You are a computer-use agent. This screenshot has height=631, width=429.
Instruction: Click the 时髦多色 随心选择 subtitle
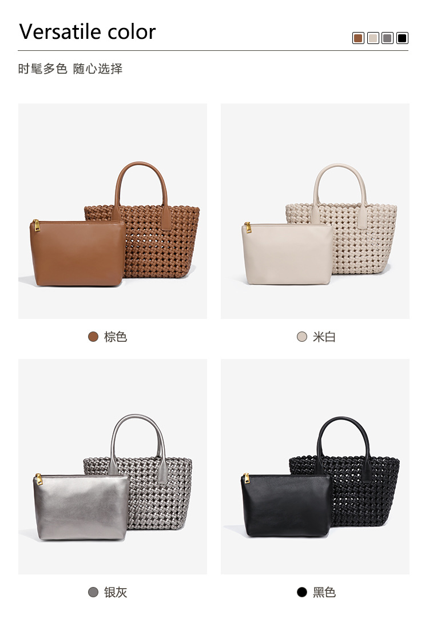(x=70, y=69)
